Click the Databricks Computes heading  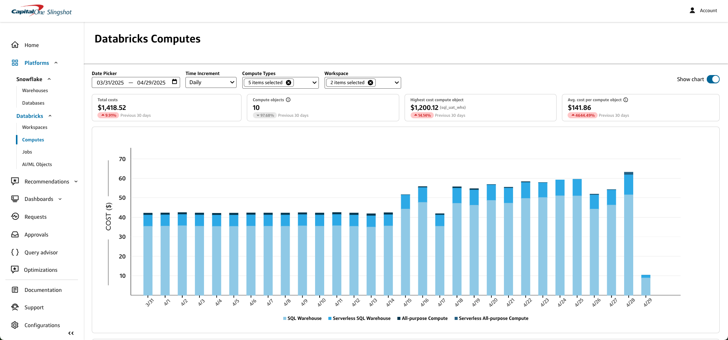pos(147,39)
